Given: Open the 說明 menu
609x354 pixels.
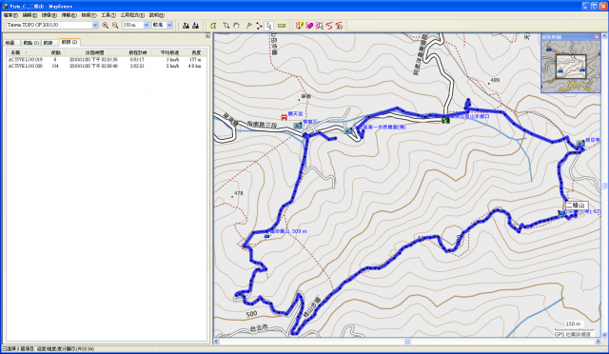Looking at the screenshot, I should [x=156, y=15].
